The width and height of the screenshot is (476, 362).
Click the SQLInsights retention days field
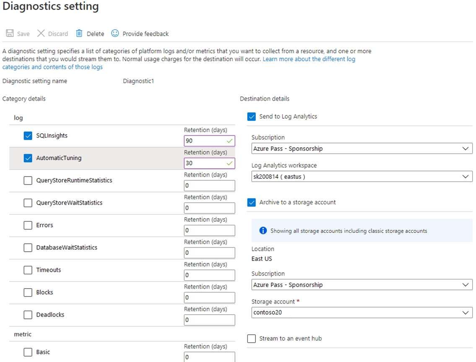click(205, 141)
